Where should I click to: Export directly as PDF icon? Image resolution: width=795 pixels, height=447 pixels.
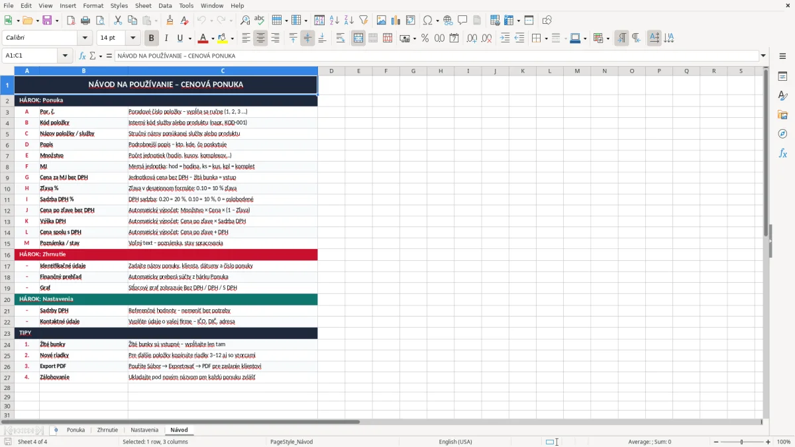click(70, 21)
